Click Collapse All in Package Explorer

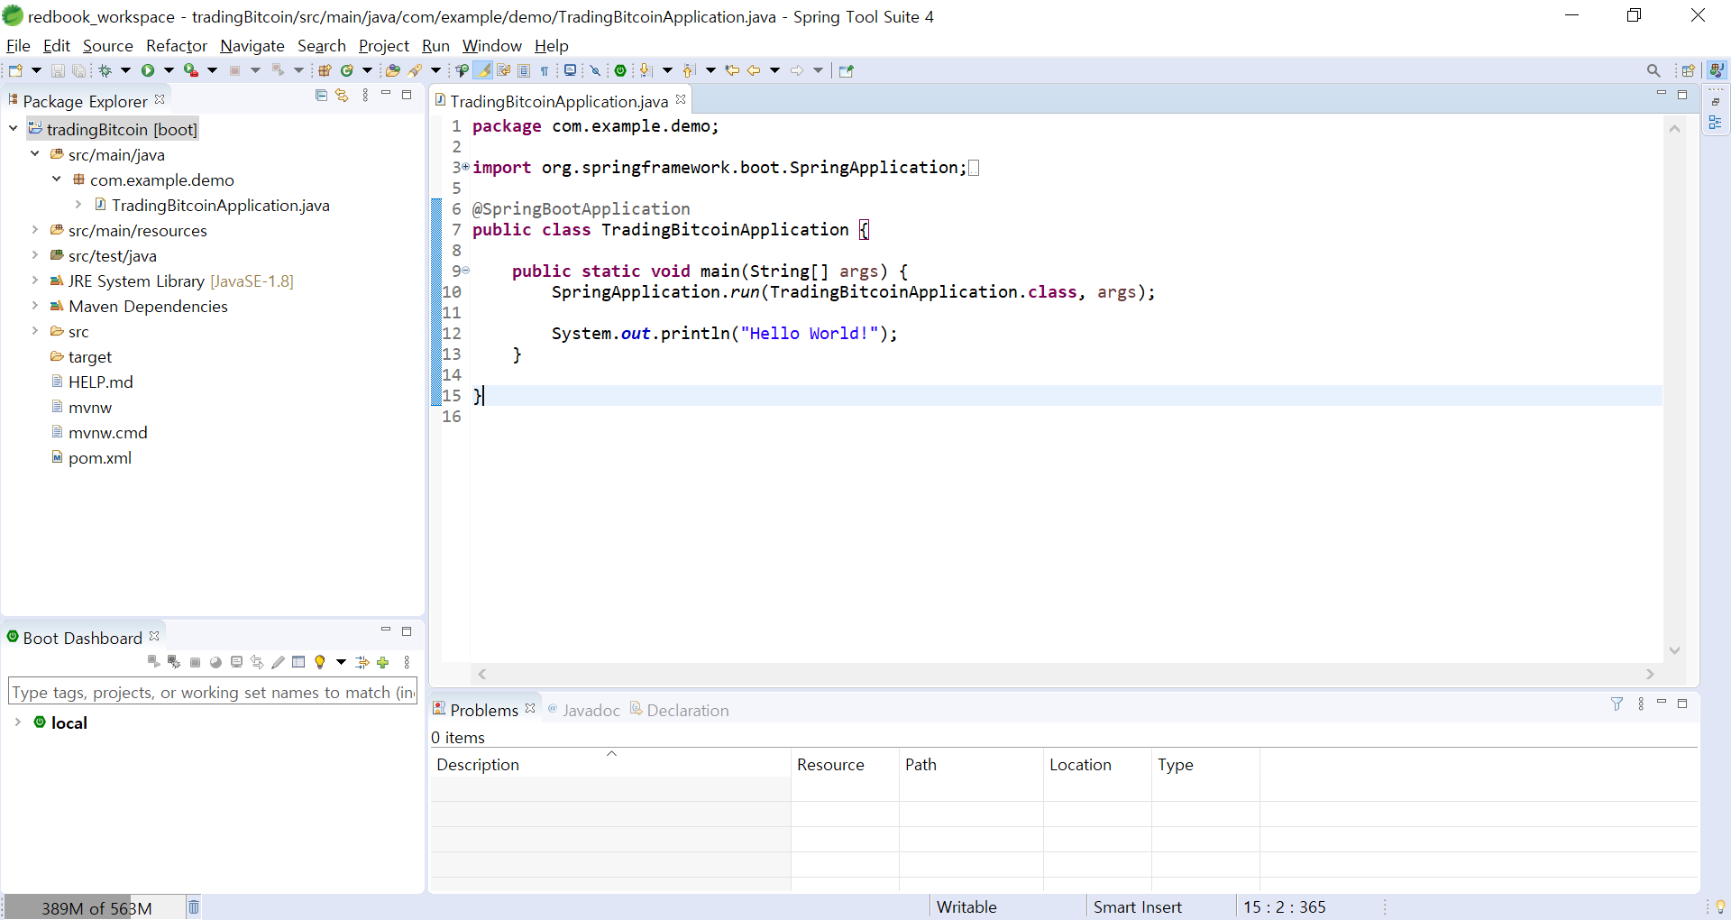pos(321,95)
